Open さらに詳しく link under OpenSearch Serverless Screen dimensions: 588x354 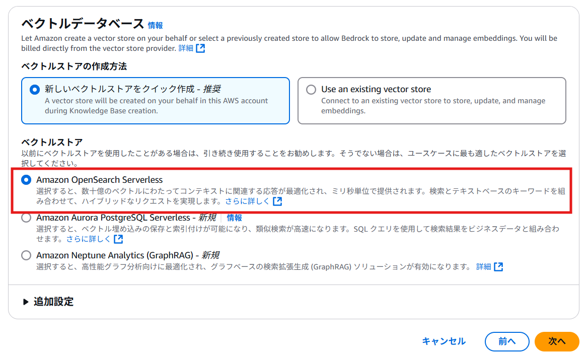(x=247, y=201)
